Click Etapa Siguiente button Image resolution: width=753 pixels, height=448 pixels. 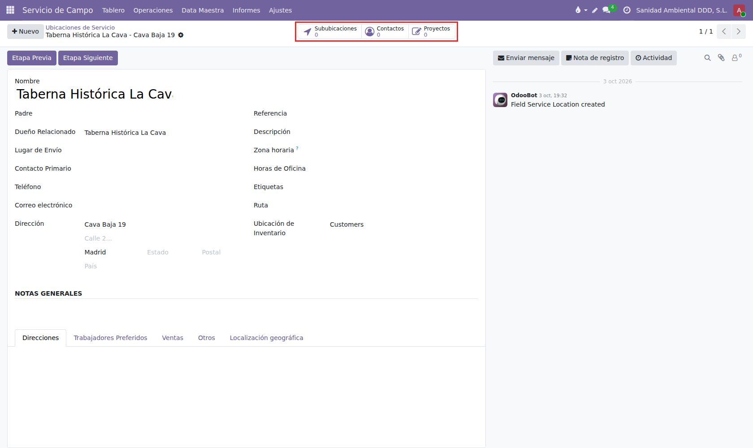coord(88,58)
